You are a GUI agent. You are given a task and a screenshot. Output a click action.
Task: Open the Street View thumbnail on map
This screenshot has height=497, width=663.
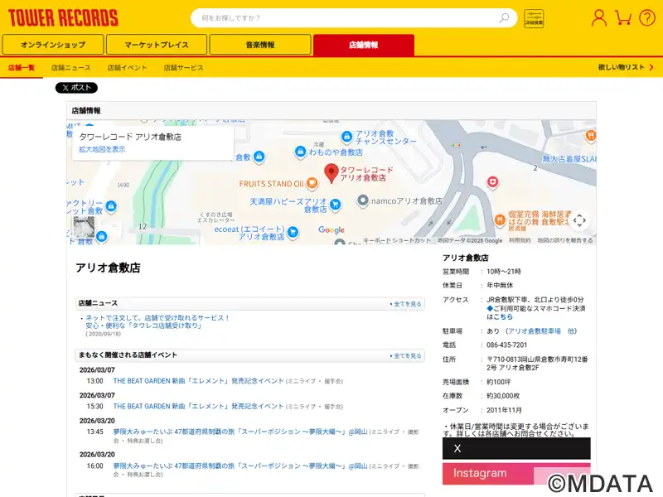click(x=84, y=227)
